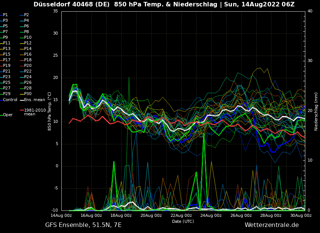Select the Oper legend entry
This screenshot has height=233, width=320.
8,115
